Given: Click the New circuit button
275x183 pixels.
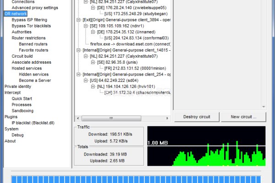Looking at the screenshot, I should (x=243, y=117).
